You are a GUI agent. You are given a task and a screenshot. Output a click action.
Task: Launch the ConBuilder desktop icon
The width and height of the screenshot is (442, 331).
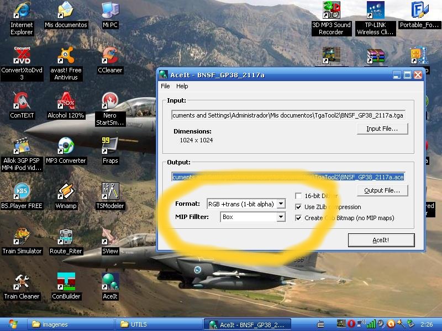click(66, 283)
